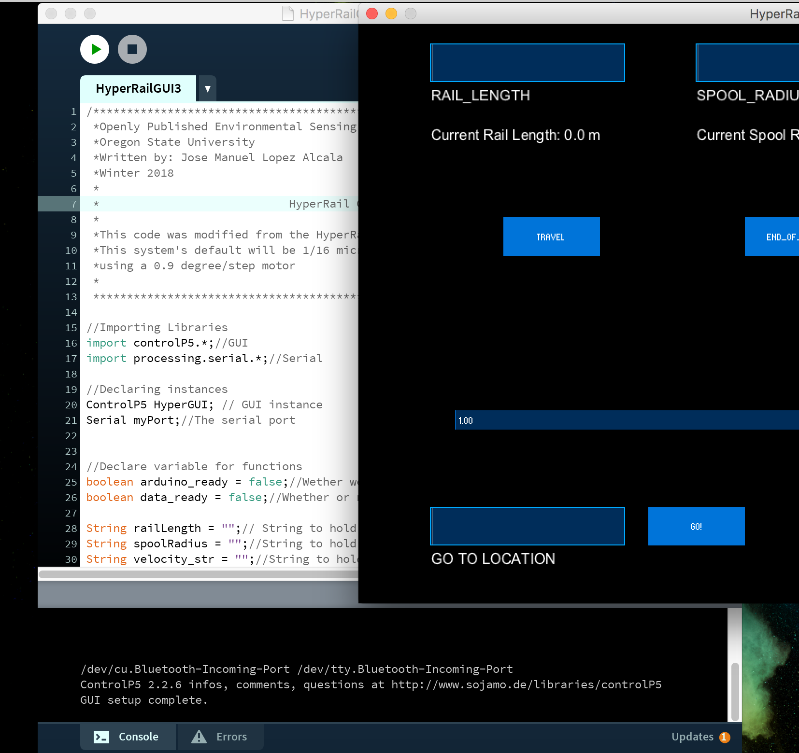Click line number 7 in the gutter
799x753 pixels.
pyautogui.click(x=73, y=204)
